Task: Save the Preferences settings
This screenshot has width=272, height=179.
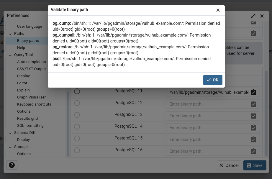Action: pyautogui.click(x=255, y=165)
